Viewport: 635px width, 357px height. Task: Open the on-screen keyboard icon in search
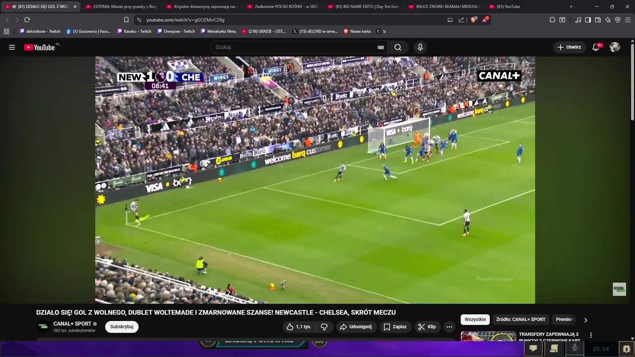(x=381, y=47)
